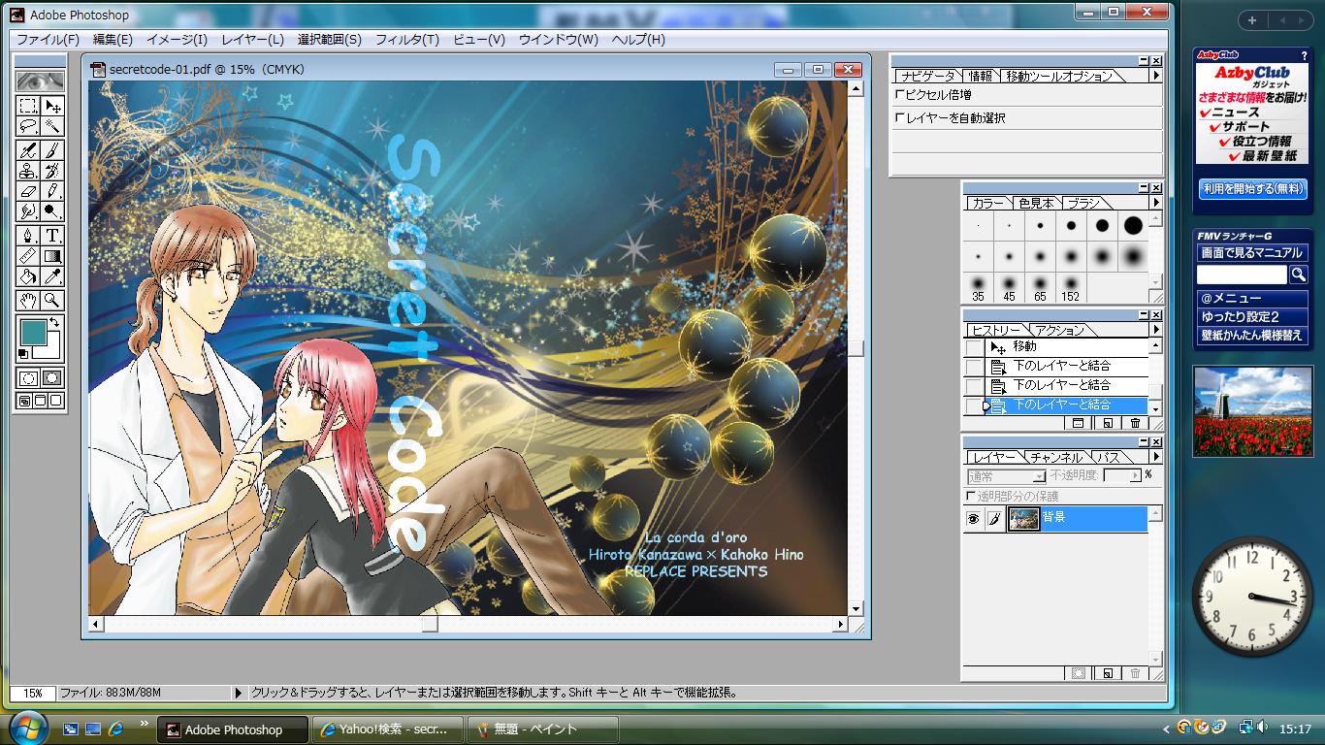Select the Measure ruler tool
The image size is (1325, 745).
coord(28,256)
